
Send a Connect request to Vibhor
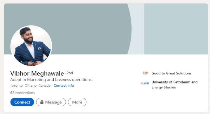pos(22,102)
